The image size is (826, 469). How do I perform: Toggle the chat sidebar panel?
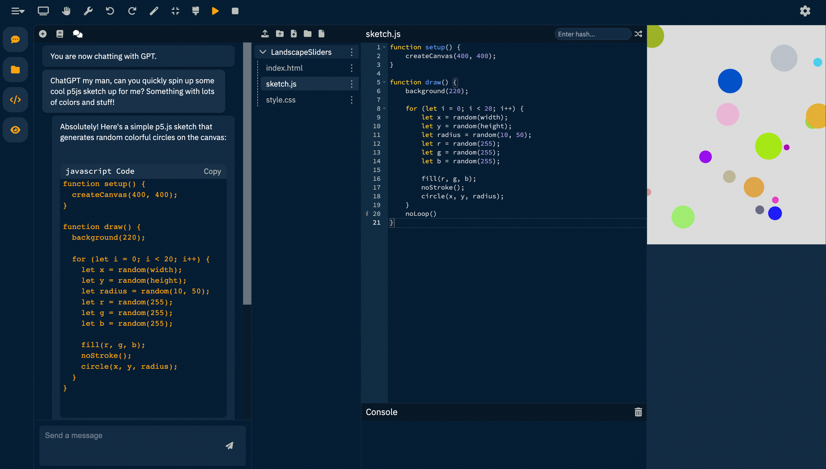coord(15,40)
